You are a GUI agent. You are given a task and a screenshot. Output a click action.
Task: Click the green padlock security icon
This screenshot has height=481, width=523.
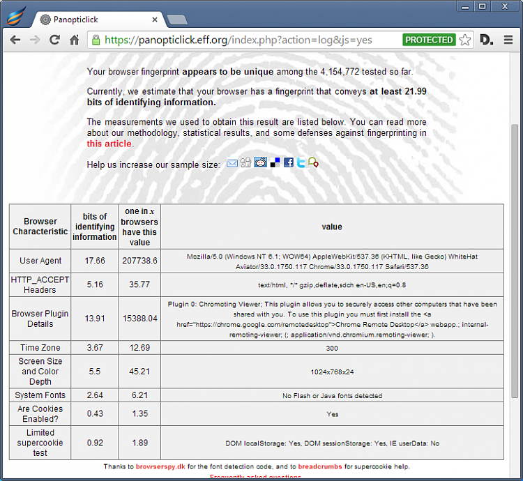pyautogui.click(x=96, y=40)
